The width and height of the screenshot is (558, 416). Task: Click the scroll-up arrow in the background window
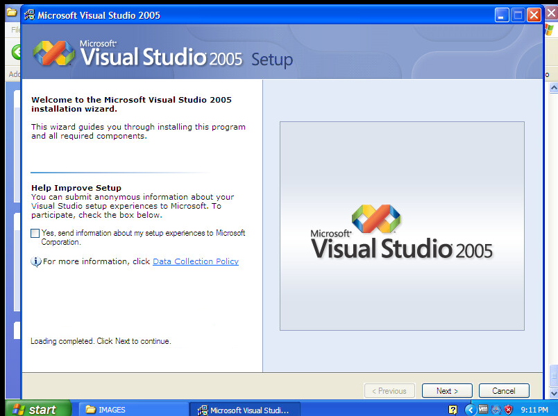(553, 87)
